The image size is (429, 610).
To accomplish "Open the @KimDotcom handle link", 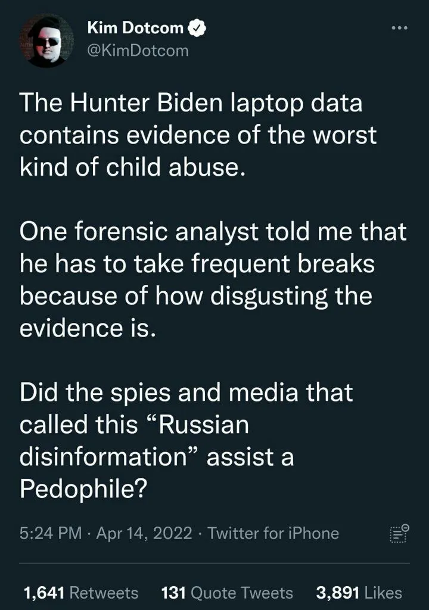I will click(x=138, y=51).
